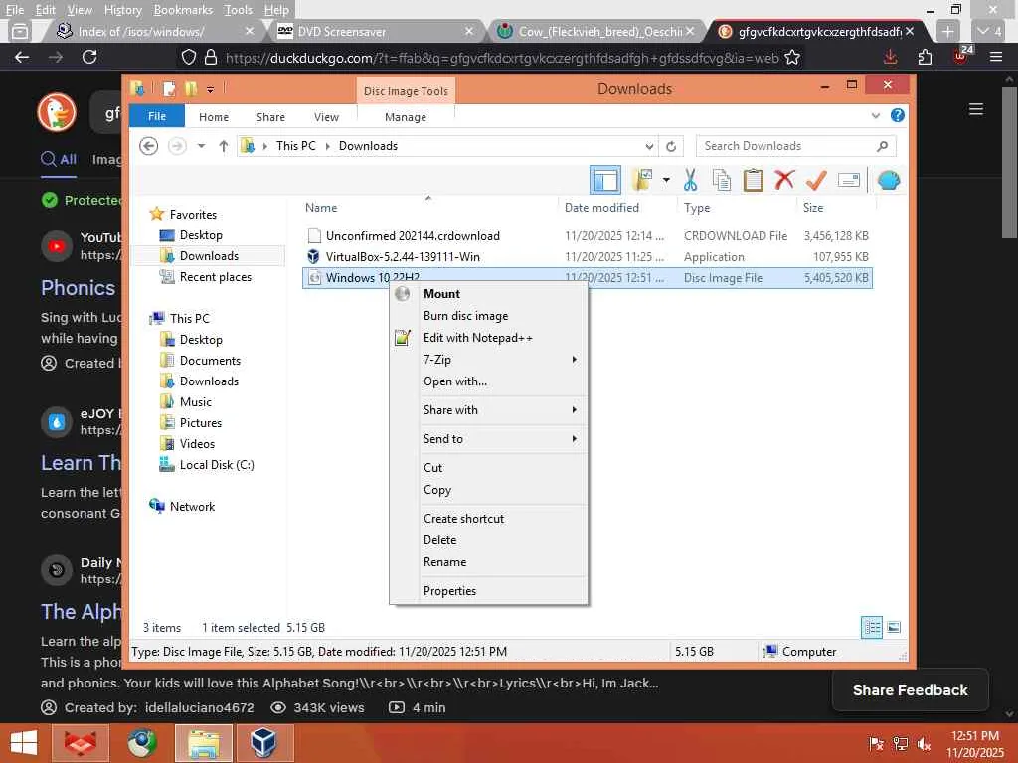The width and height of the screenshot is (1018, 763).
Task: Refresh the Downloads folder view
Action: [671, 146]
